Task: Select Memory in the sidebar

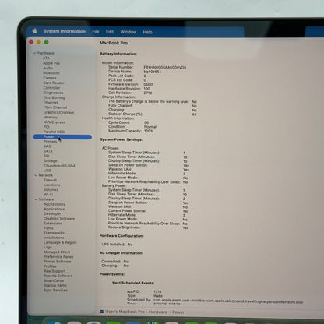Action: (x=51, y=117)
